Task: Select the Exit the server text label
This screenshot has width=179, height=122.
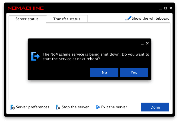Action: tap(114, 107)
